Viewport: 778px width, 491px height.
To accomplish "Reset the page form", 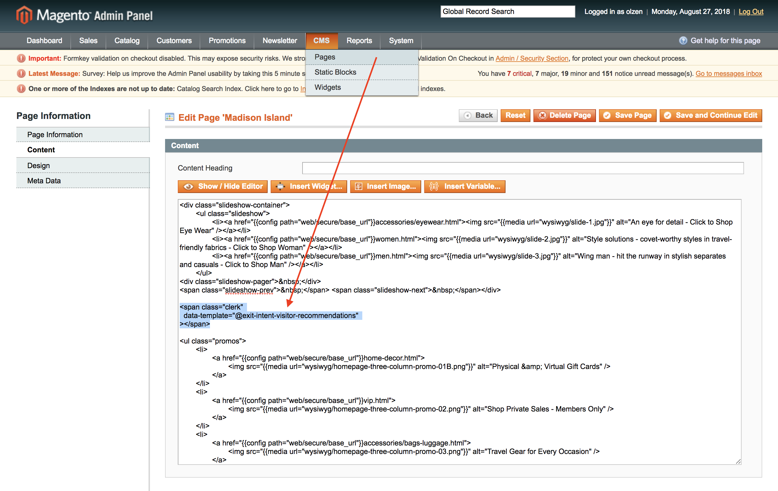I will (515, 116).
